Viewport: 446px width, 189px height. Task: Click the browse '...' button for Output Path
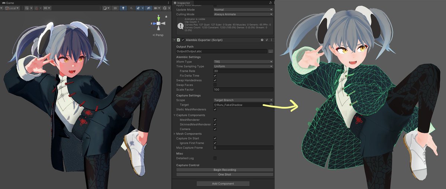pyautogui.click(x=270, y=51)
